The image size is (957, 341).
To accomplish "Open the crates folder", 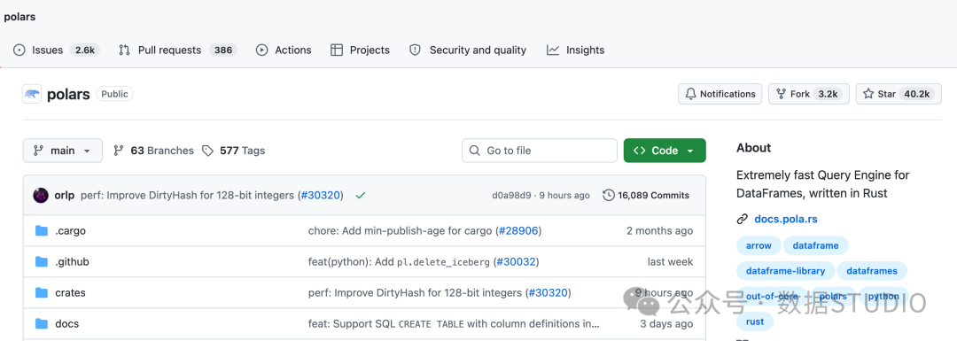I will click(x=70, y=293).
